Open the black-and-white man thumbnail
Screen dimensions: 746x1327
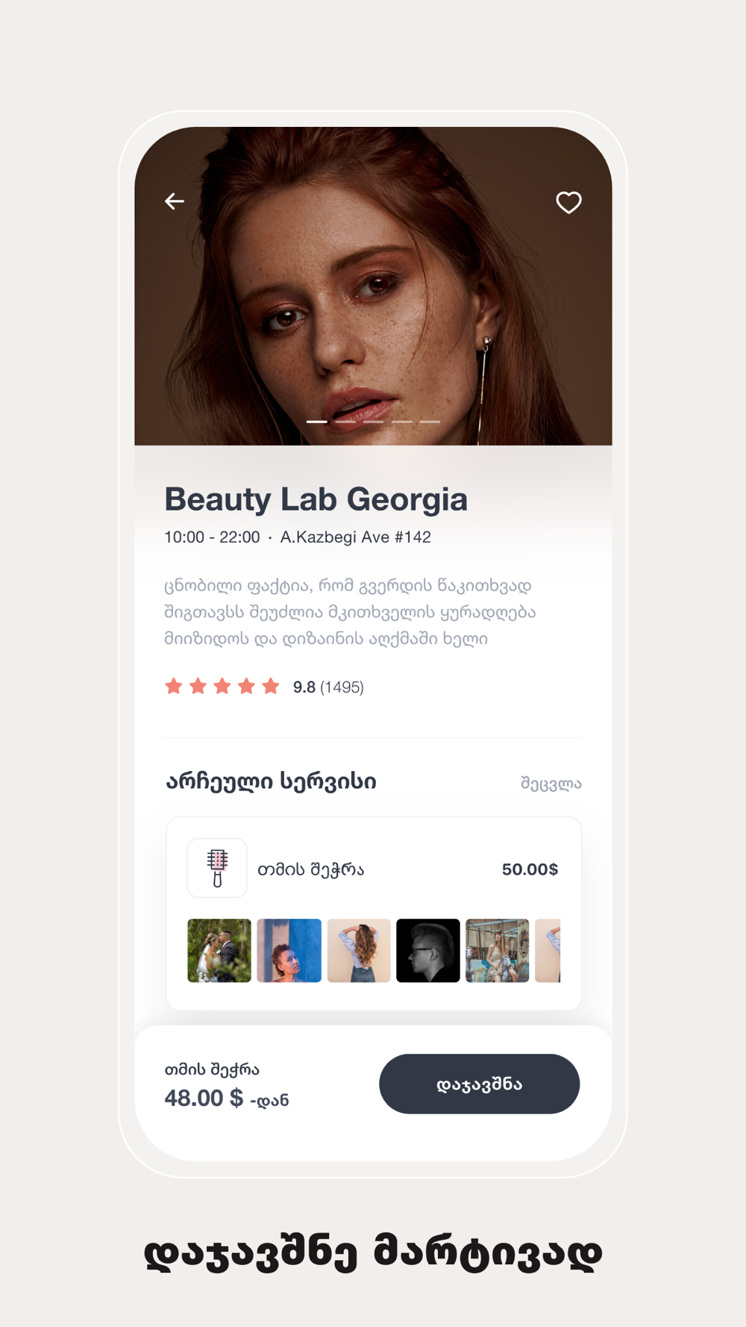click(428, 950)
